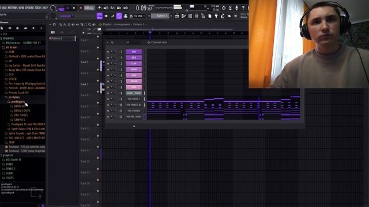
Task: Click the 0:09:67 time display
Action: [144, 8]
